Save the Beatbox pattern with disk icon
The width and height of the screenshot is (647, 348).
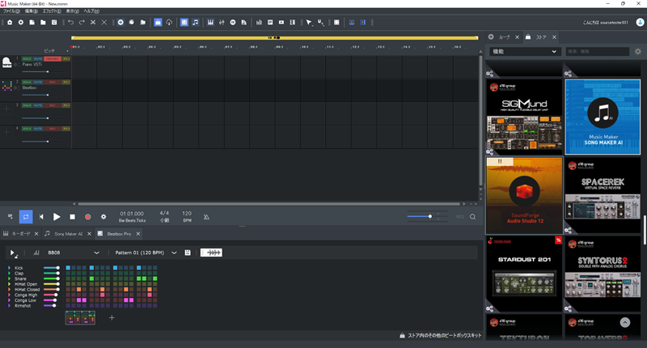pos(188,253)
